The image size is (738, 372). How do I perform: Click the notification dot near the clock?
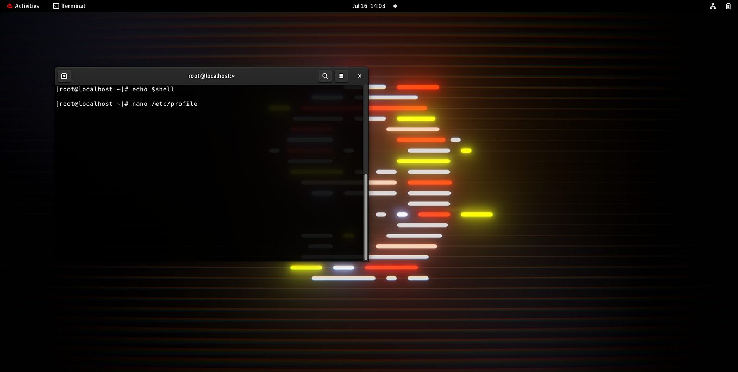(x=394, y=6)
